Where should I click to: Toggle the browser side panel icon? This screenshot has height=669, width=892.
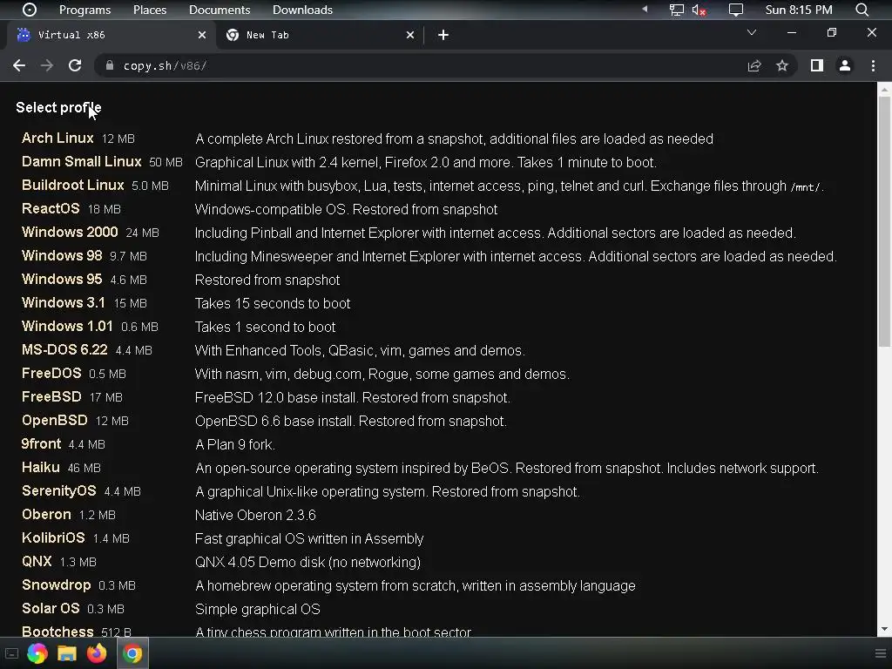817,65
